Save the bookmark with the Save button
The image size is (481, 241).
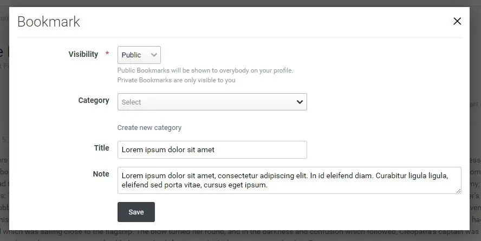tap(136, 212)
